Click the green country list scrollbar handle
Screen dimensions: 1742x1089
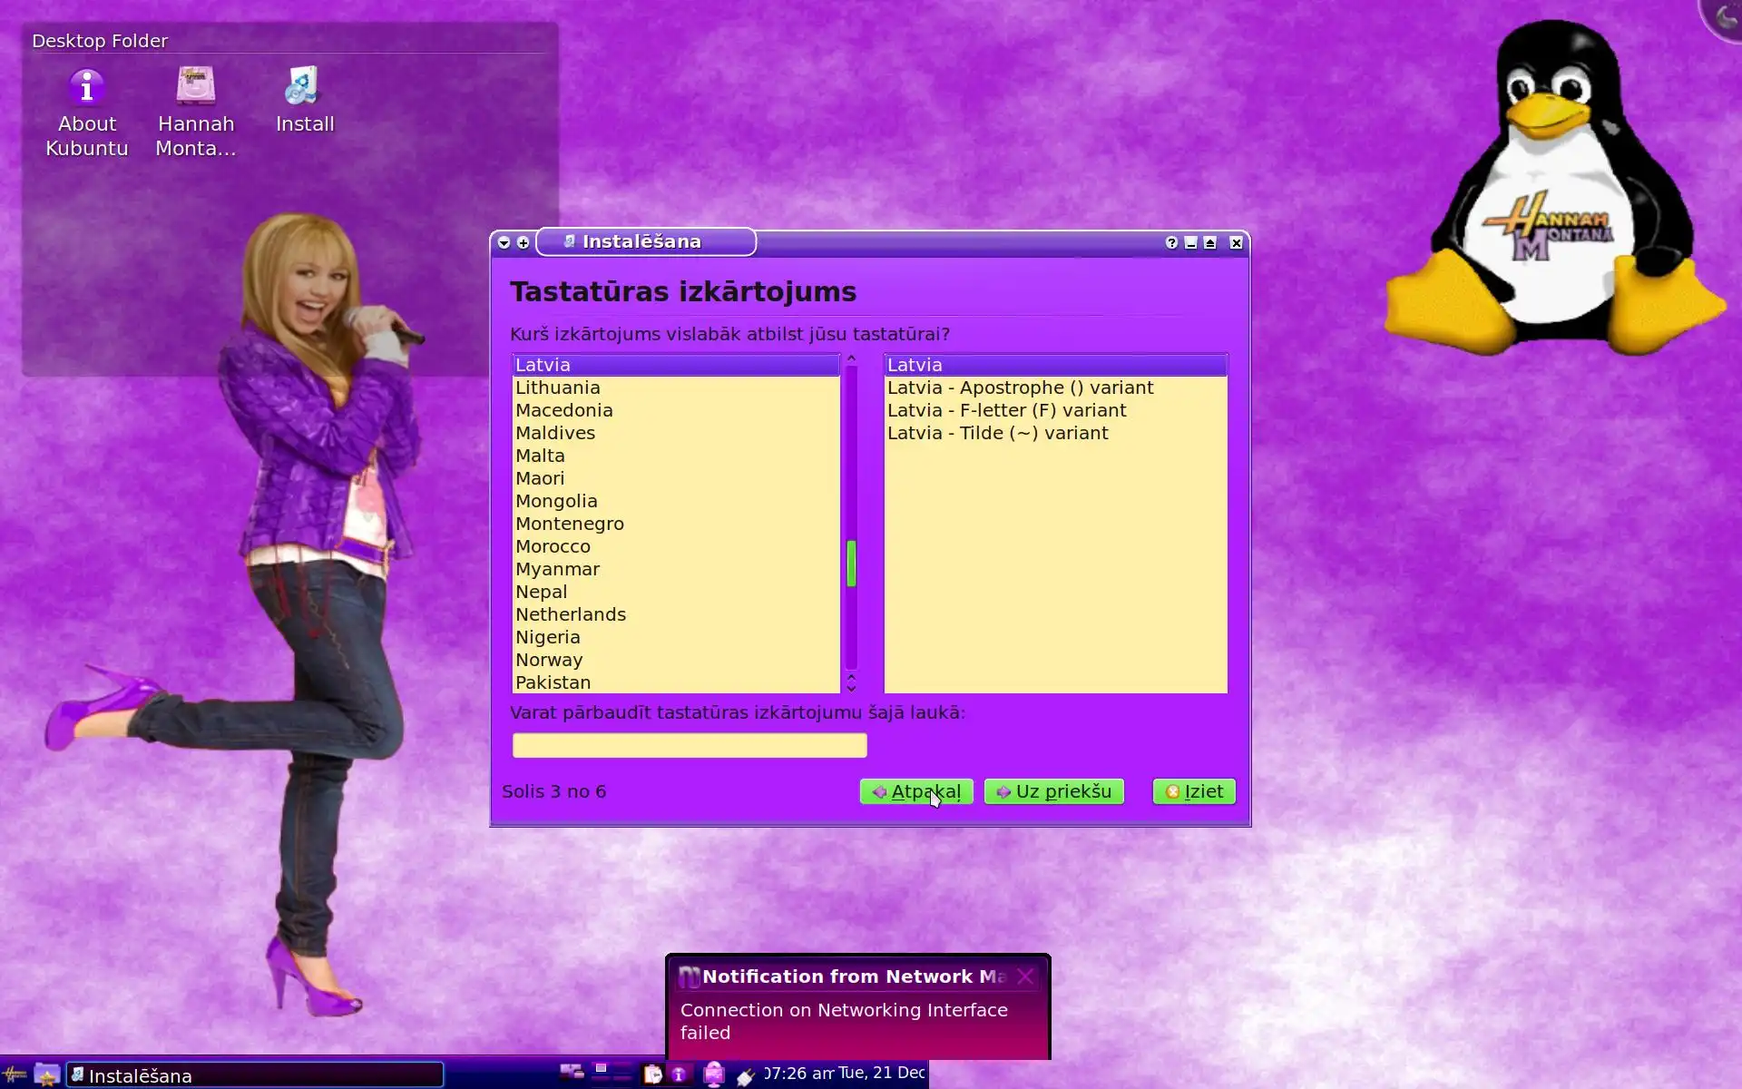click(851, 564)
